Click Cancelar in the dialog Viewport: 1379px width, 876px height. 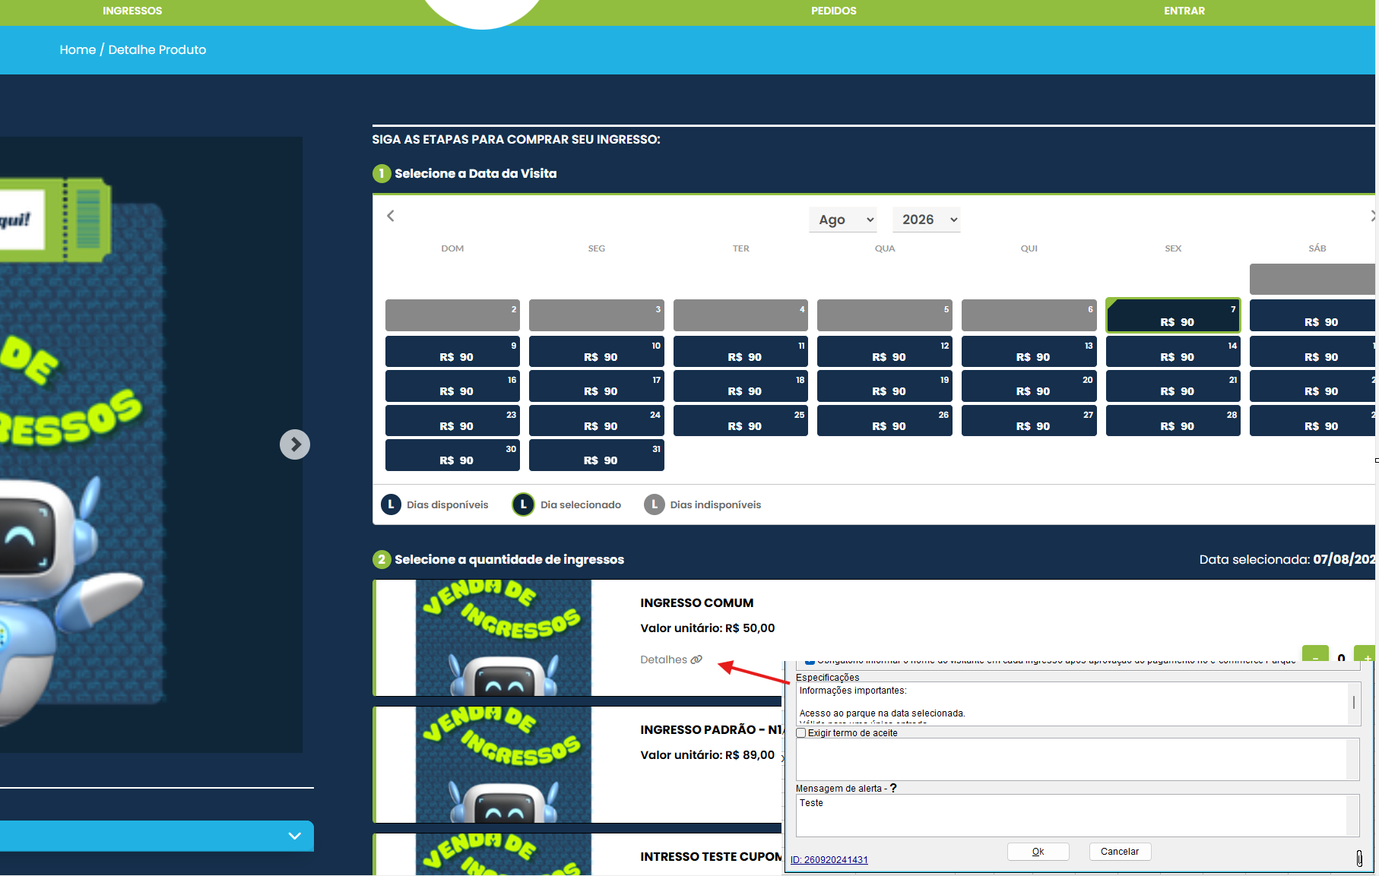click(x=1120, y=852)
